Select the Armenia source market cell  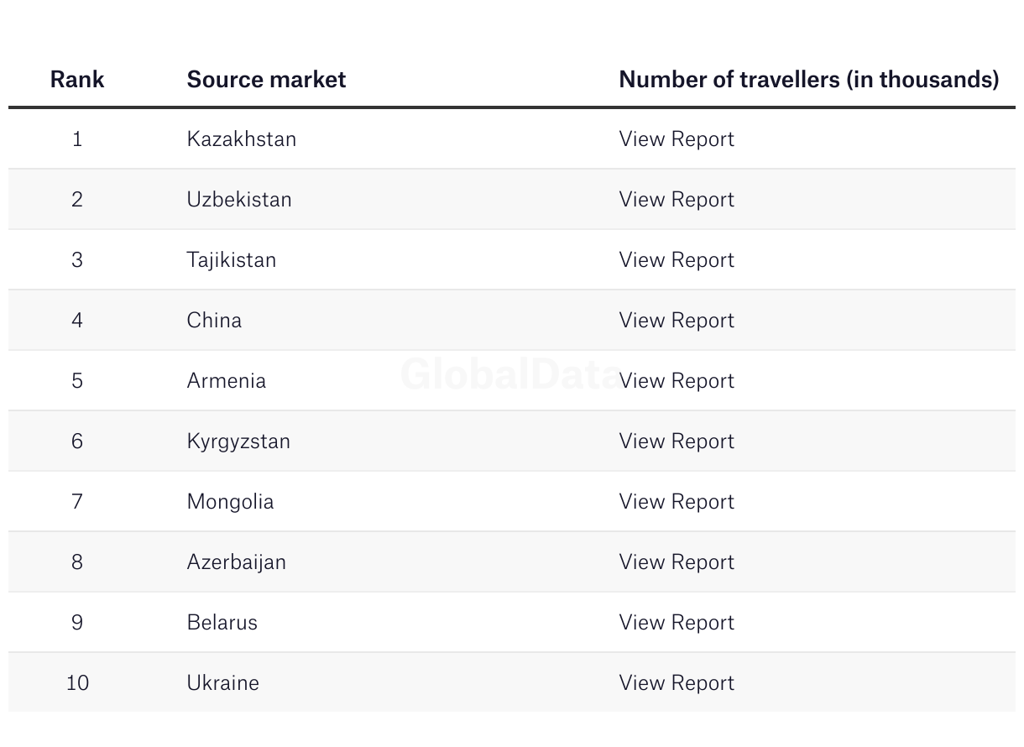(226, 380)
